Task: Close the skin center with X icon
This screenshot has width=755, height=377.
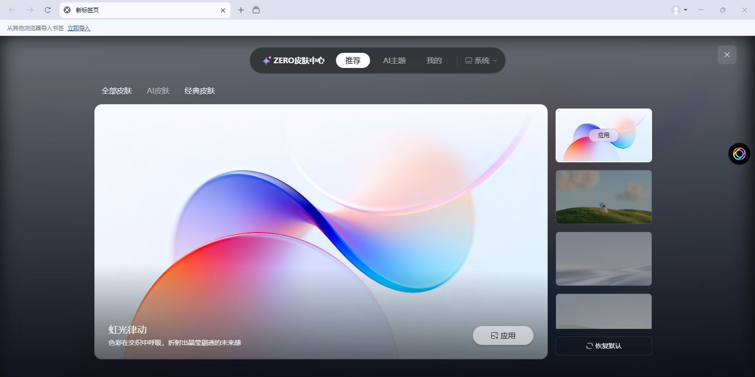Action: pyautogui.click(x=727, y=55)
